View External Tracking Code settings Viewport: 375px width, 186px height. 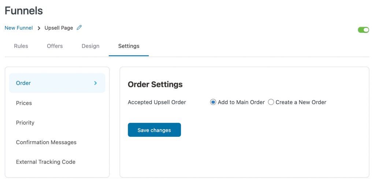point(46,162)
